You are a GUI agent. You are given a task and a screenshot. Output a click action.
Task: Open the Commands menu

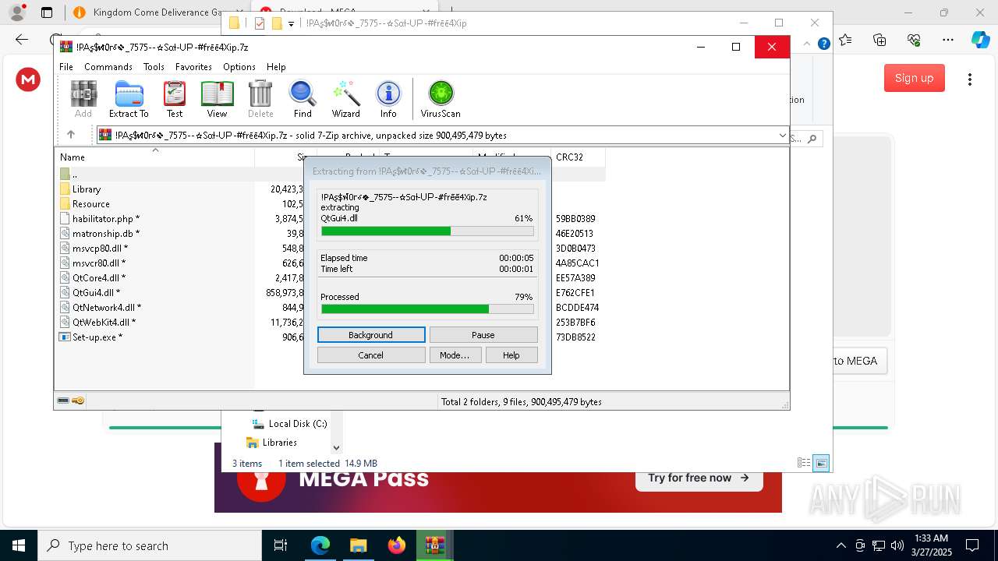pyautogui.click(x=108, y=67)
